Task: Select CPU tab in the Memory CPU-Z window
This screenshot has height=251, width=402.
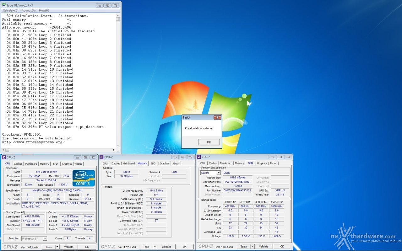Action: 105,163
